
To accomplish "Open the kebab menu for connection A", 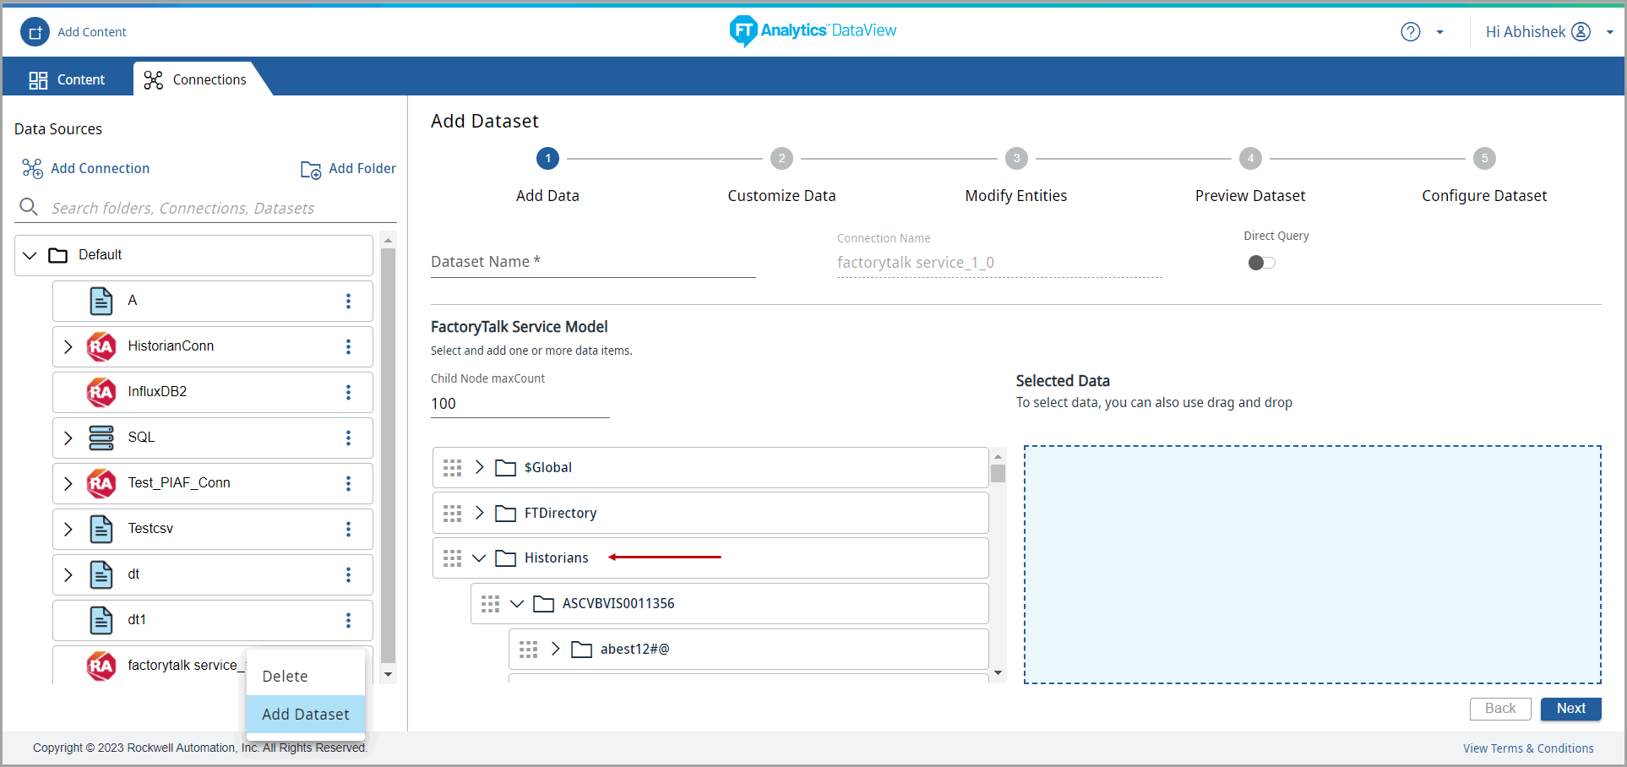I will click(x=348, y=302).
